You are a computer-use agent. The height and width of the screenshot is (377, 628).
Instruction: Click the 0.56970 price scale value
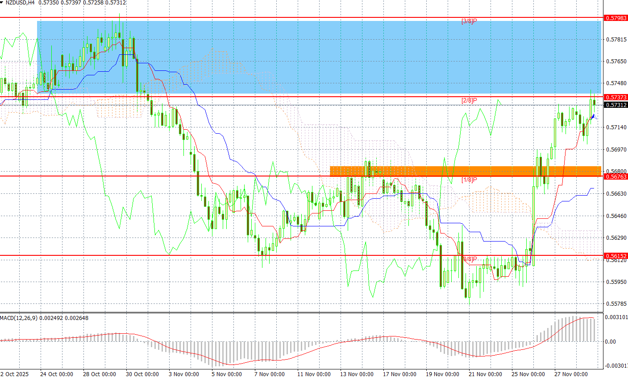coord(616,150)
